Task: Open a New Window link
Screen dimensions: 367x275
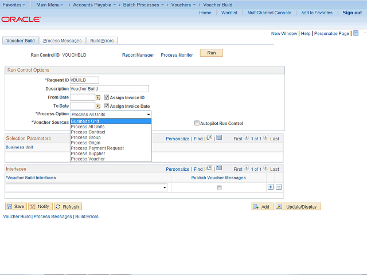Action: (284, 33)
